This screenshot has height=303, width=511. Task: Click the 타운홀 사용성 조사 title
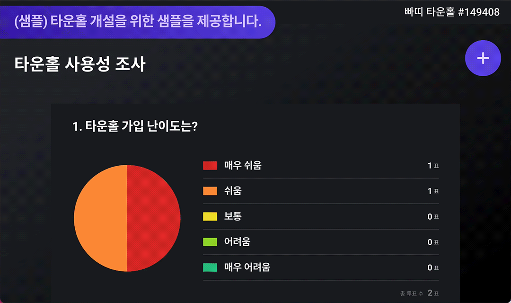80,64
